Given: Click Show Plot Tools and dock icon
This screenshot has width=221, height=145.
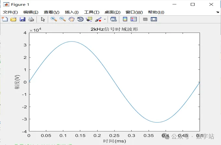Looking at the screenshot, I should coord(154,19).
